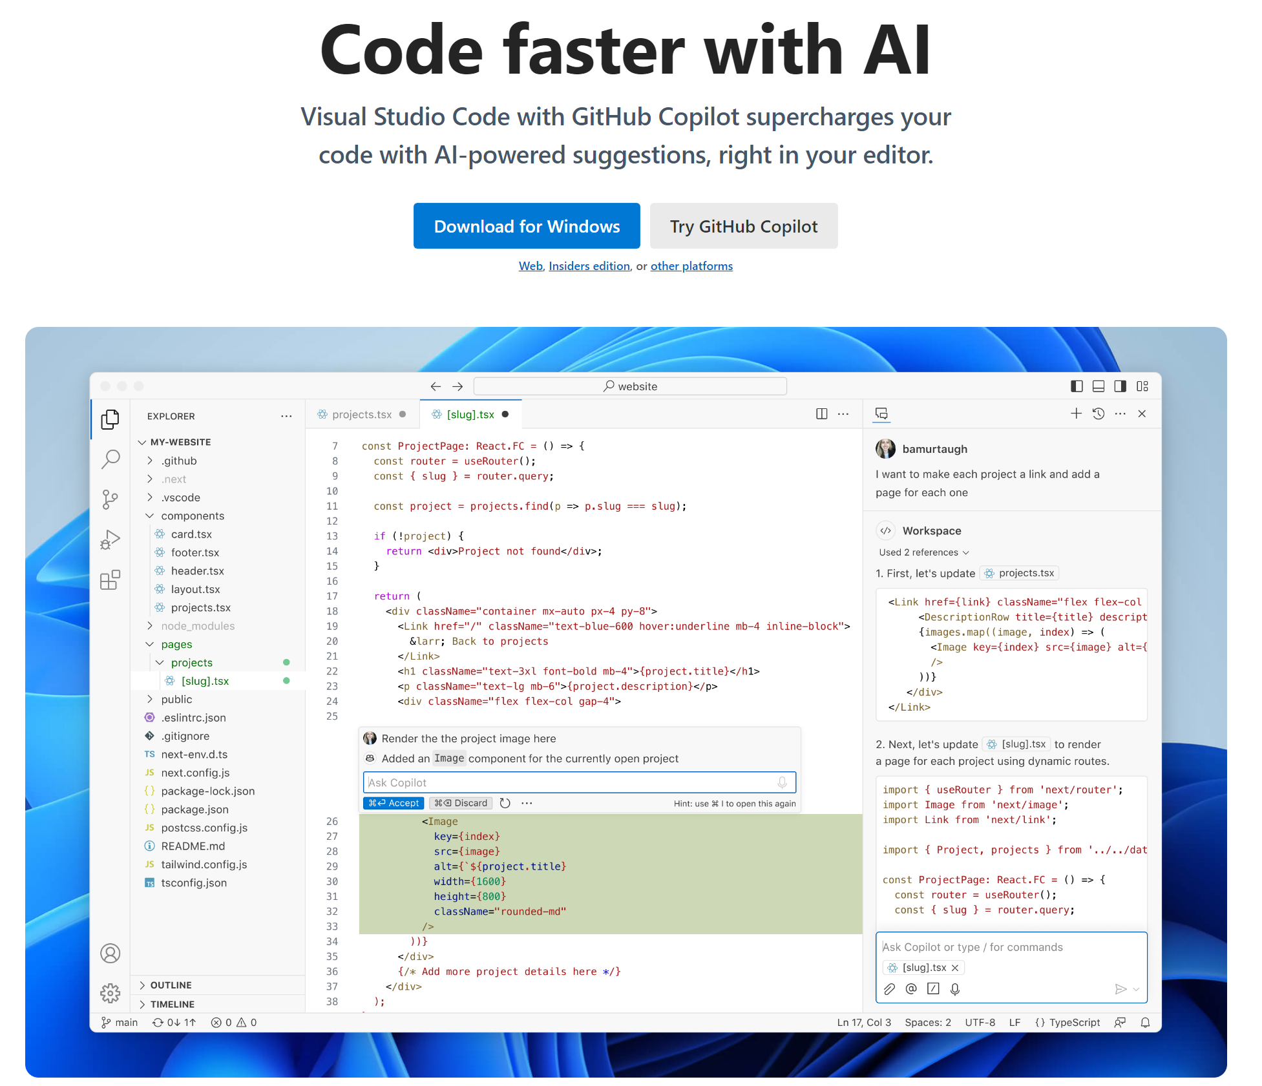The image size is (1262, 1086).
Task: Toggle the Secondary Side Bar visibility
Action: click(1120, 386)
